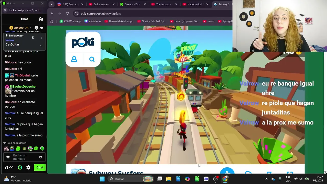327x184 pixels.
Task: Close the 'Stream - Kick' tab
Action: (145, 4)
